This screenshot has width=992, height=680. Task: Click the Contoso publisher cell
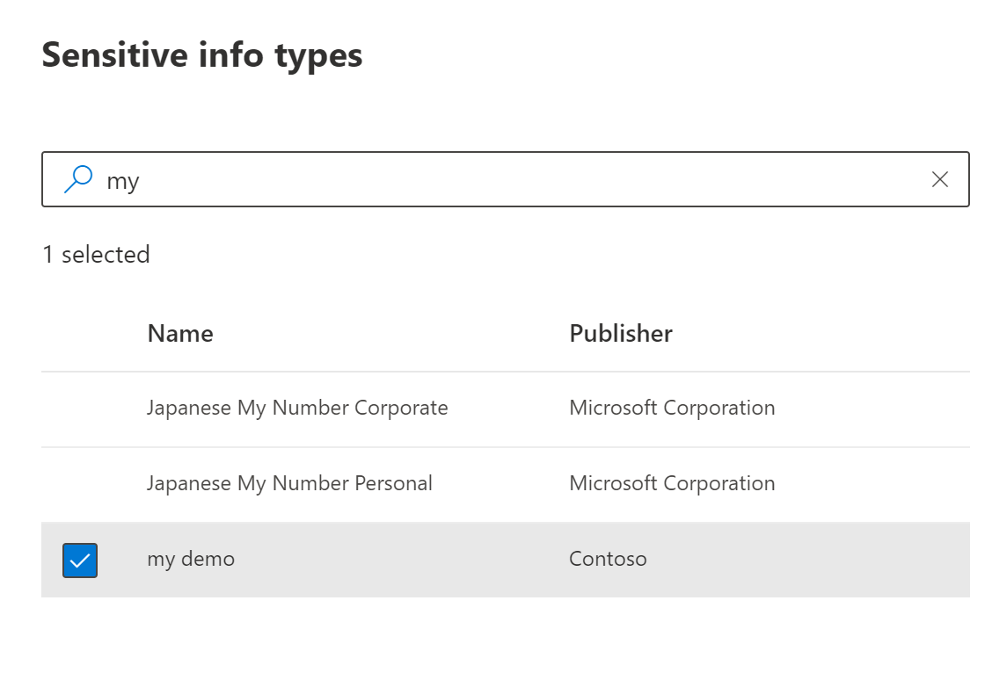(608, 560)
